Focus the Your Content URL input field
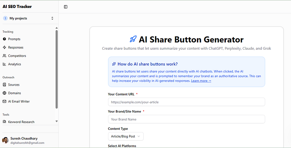291x148 pixels. point(187,102)
